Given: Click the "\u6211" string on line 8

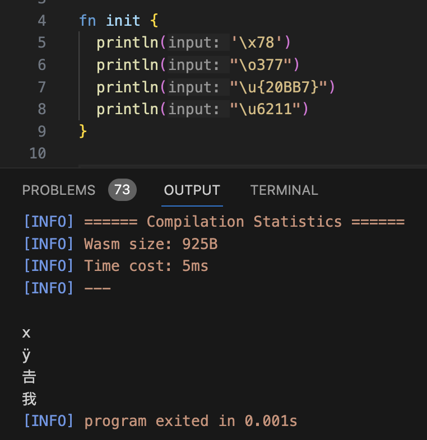Looking at the screenshot, I should [266, 109].
